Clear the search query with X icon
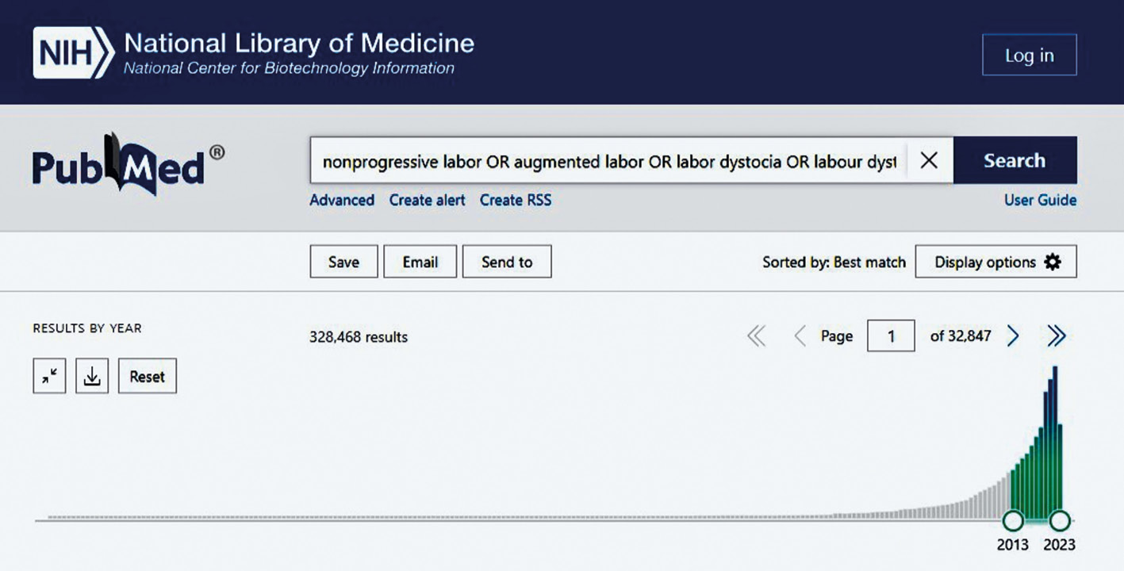 (928, 161)
